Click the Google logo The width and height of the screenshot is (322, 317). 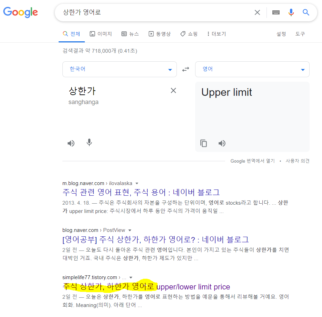pyautogui.click(x=21, y=12)
